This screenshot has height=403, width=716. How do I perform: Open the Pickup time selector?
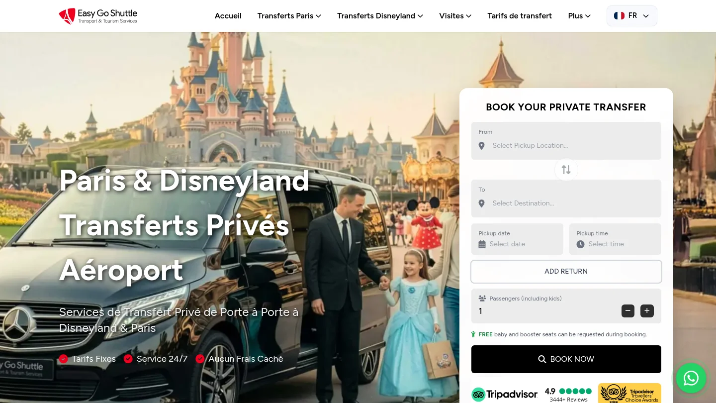[x=615, y=239]
